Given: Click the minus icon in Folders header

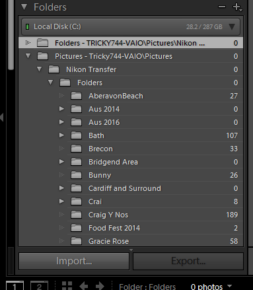Looking at the screenshot, I should point(222,7).
